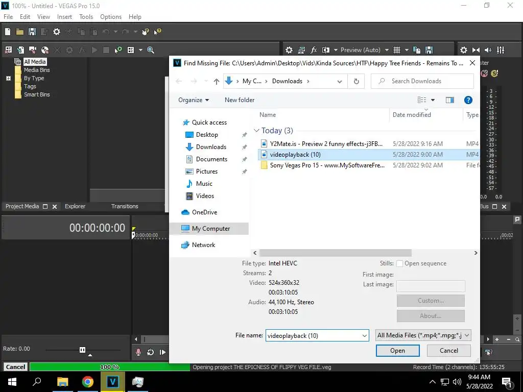Expand the By Type media tree node
The image size is (523, 392).
[8, 78]
